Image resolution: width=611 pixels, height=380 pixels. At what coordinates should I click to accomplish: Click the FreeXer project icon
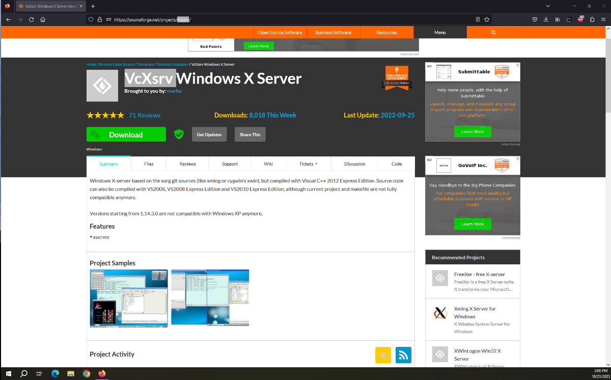tap(440, 278)
